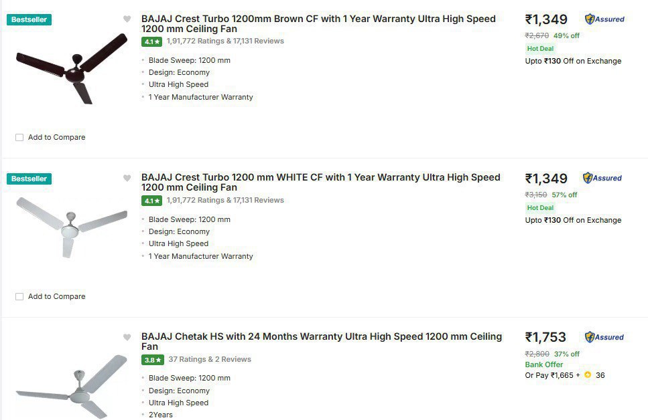Click white Crest Turbo fan product image
Screen dimensions: 648x420
pos(72,228)
